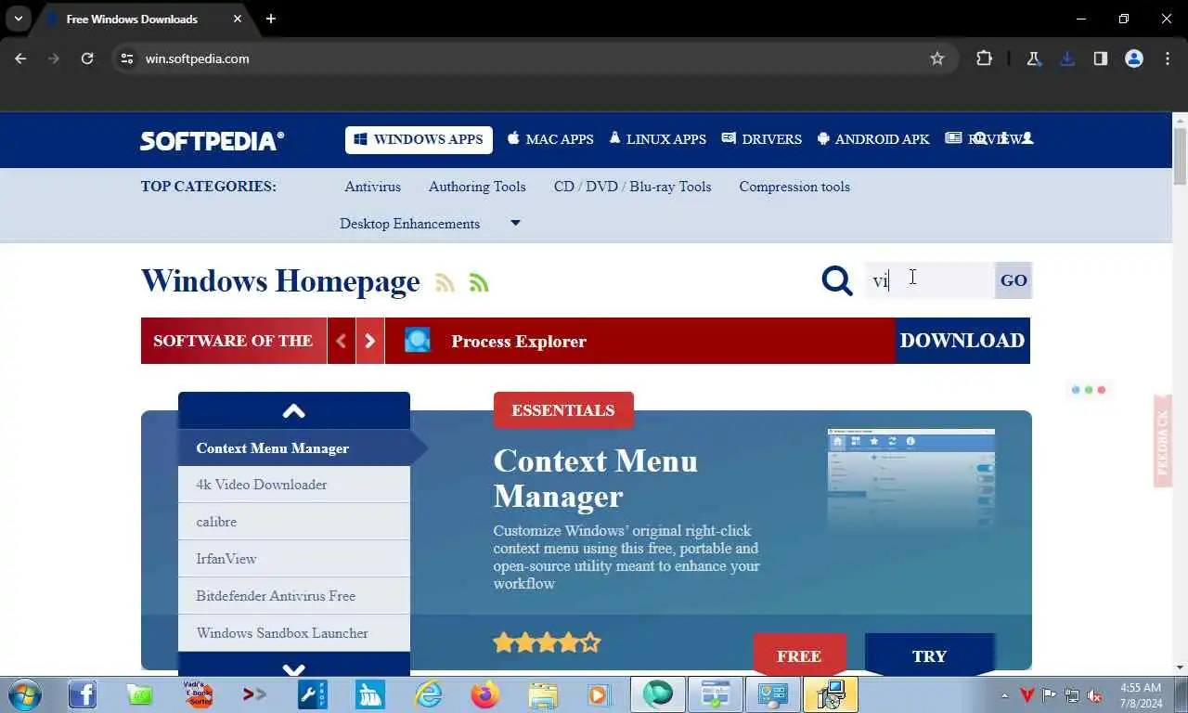The image size is (1188, 713).
Task: Go to the previous software of the day
Action: coord(341,341)
